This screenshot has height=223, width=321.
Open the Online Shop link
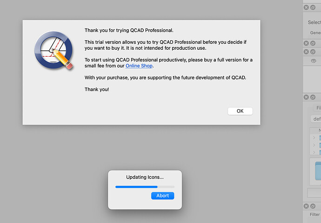point(139,66)
